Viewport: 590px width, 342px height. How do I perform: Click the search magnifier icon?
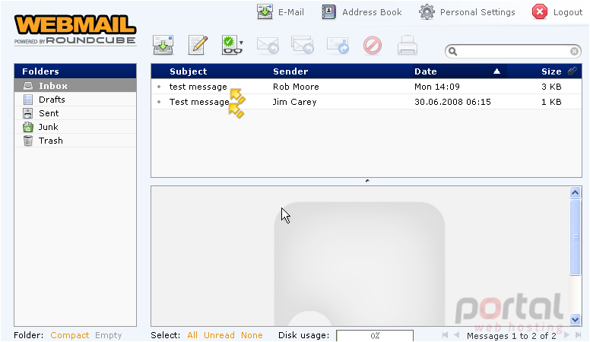coord(452,51)
